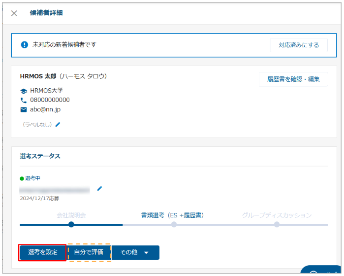Click the 書類選考 step marker dot
The width and height of the screenshot is (344, 276).
pyautogui.click(x=174, y=224)
